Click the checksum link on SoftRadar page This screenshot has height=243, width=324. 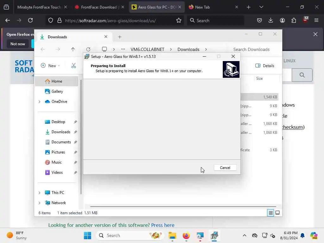coord(293,127)
